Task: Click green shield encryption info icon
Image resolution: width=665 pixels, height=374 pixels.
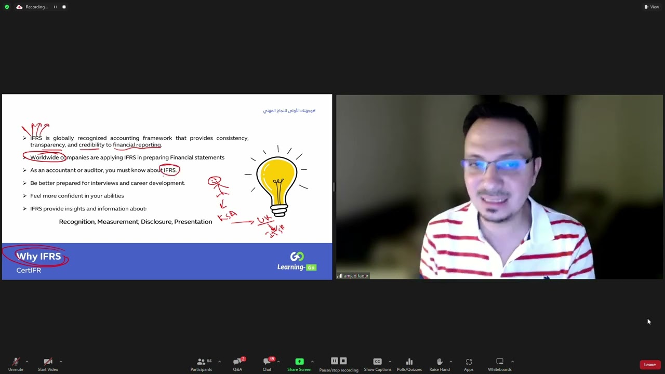Action: [7, 7]
